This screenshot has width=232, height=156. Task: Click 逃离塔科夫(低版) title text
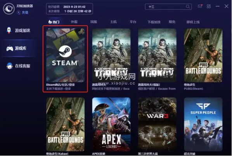click(x=149, y=85)
